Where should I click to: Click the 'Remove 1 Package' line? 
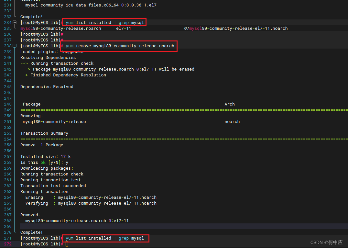pos(42,145)
